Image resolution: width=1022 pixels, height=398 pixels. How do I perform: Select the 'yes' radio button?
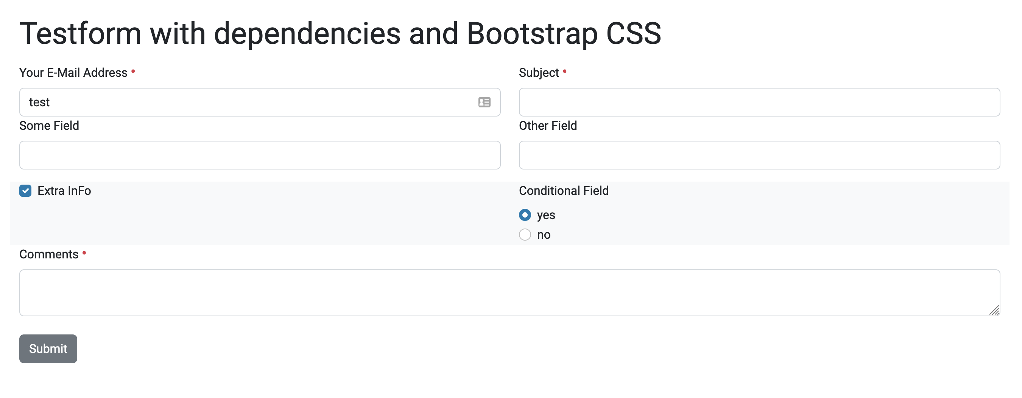click(x=525, y=215)
